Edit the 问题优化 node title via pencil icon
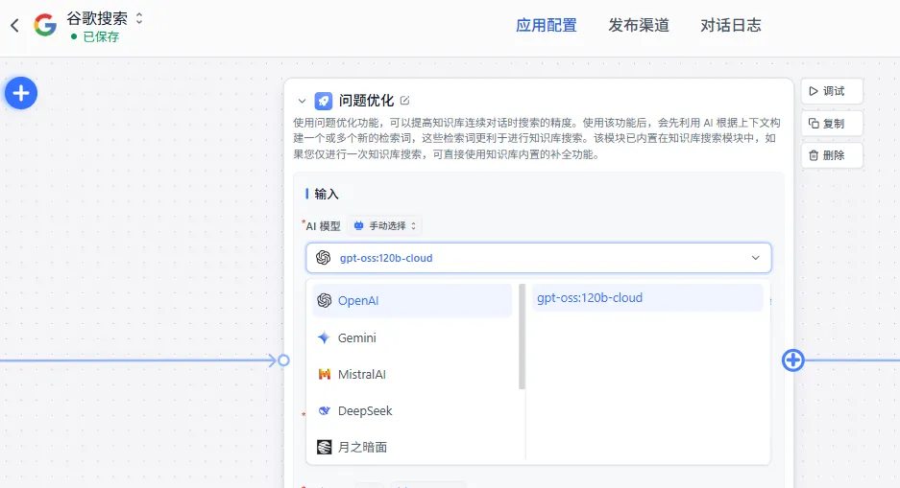Screen dimensions: 900x488 click(404, 101)
